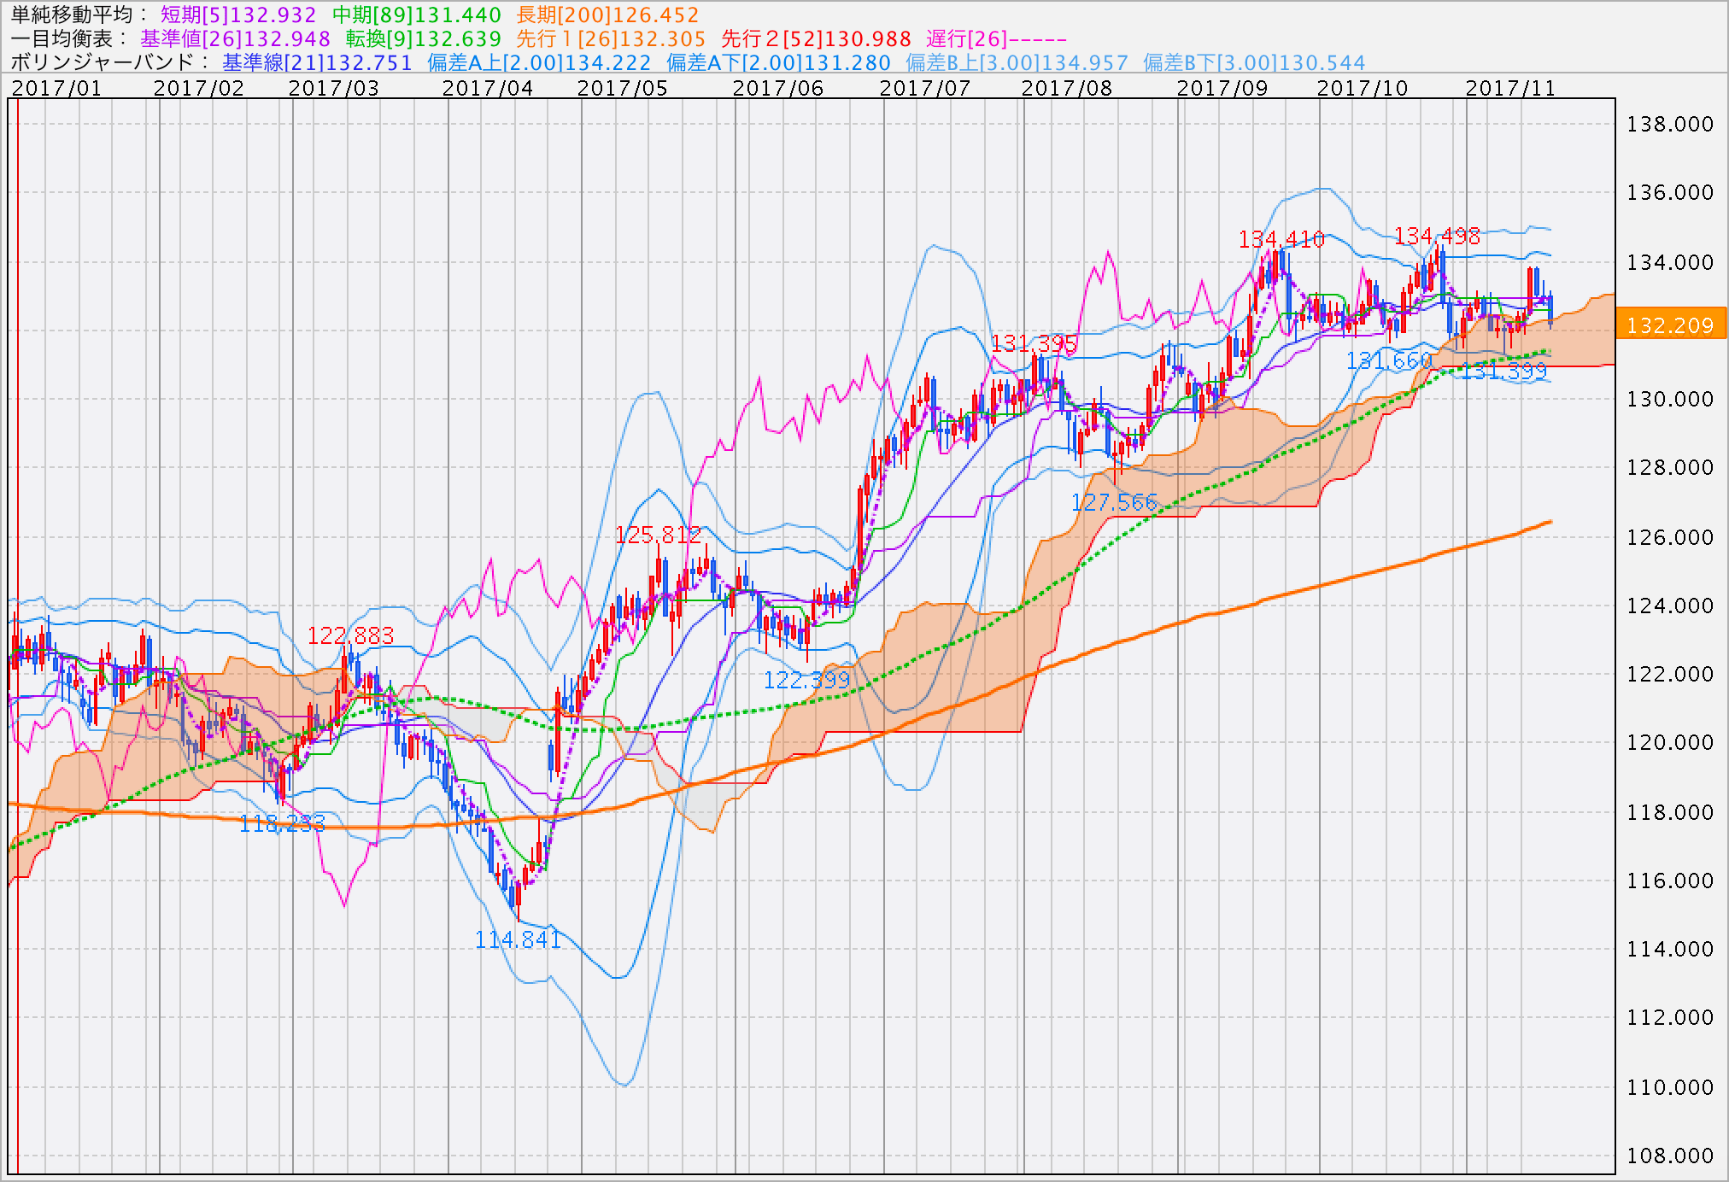Viewport: 1729px width, 1182px height.
Task: Click the 2017/04 date label
Action: (x=488, y=88)
